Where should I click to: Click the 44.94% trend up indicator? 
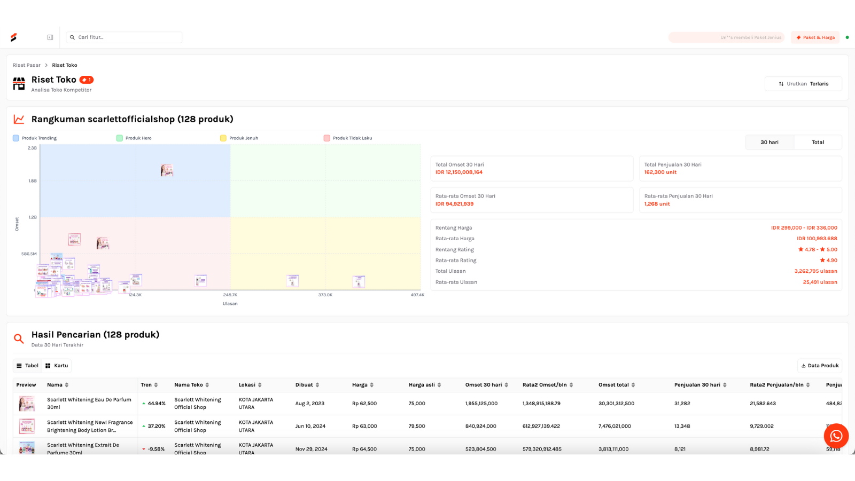[154, 404]
